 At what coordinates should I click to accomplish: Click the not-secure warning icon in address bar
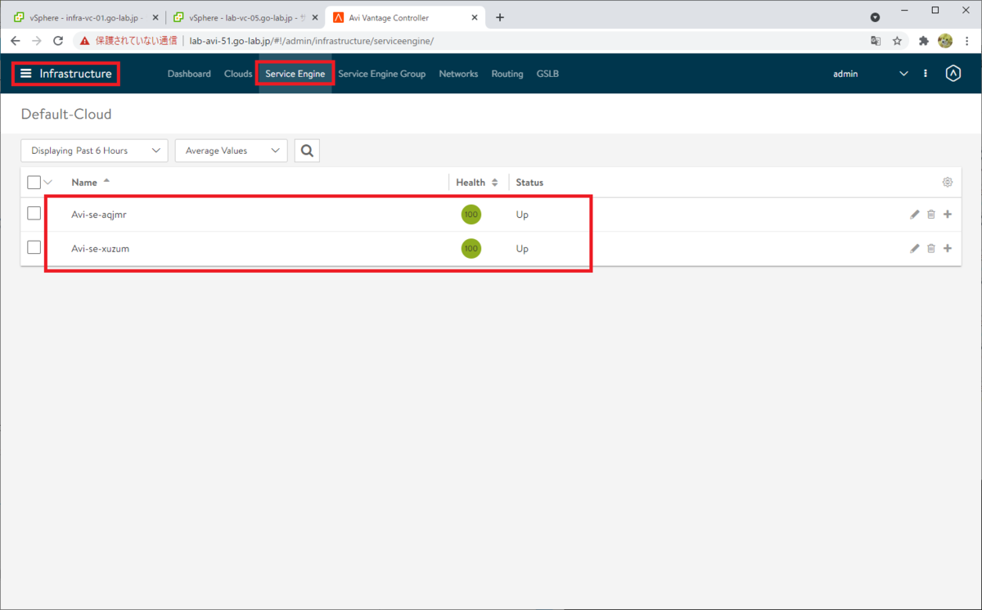pyautogui.click(x=84, y=40)
